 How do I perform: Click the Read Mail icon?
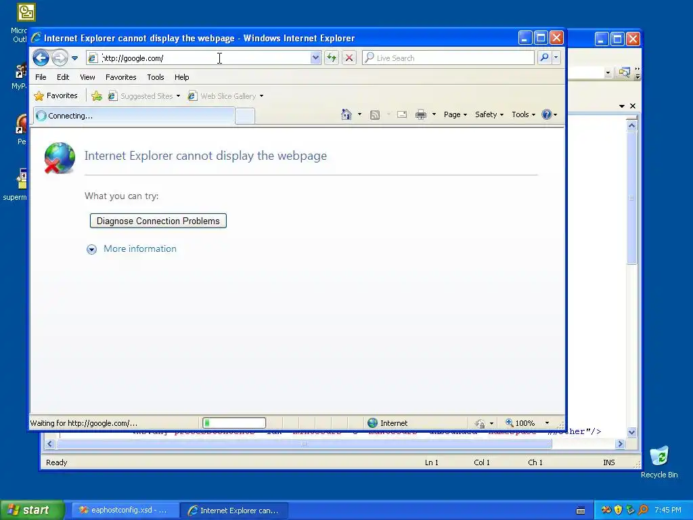pyautogui.click(x=402, y=115)
